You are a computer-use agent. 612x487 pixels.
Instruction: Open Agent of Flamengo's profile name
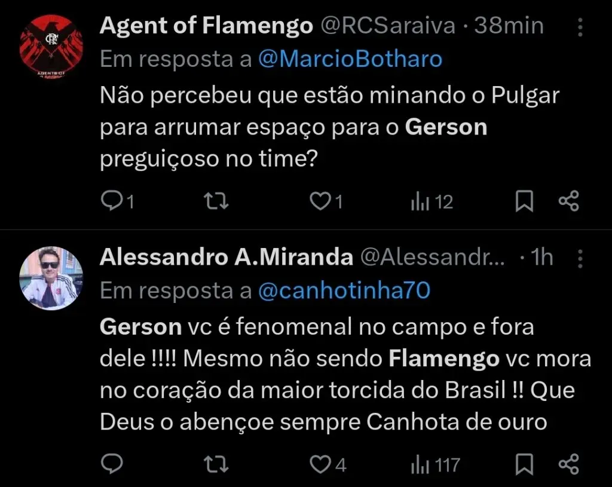coord(206,25)
